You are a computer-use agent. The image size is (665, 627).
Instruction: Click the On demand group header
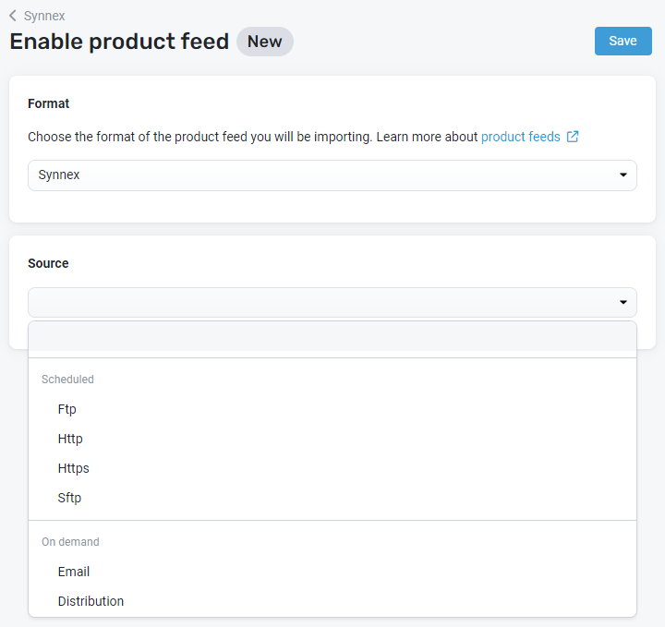coord(70,542)
